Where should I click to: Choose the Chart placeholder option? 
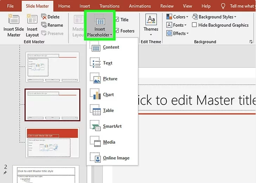[x=112, y=94]
